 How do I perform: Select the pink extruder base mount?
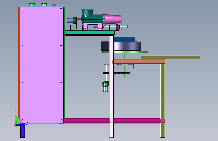pos(93,27)
